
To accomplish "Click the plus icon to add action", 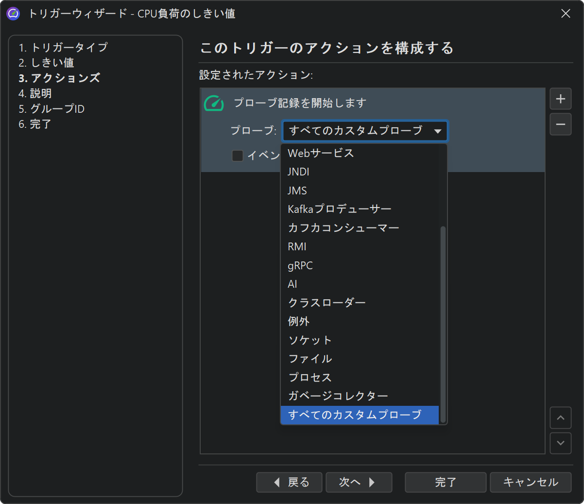I will pos(560,99).
